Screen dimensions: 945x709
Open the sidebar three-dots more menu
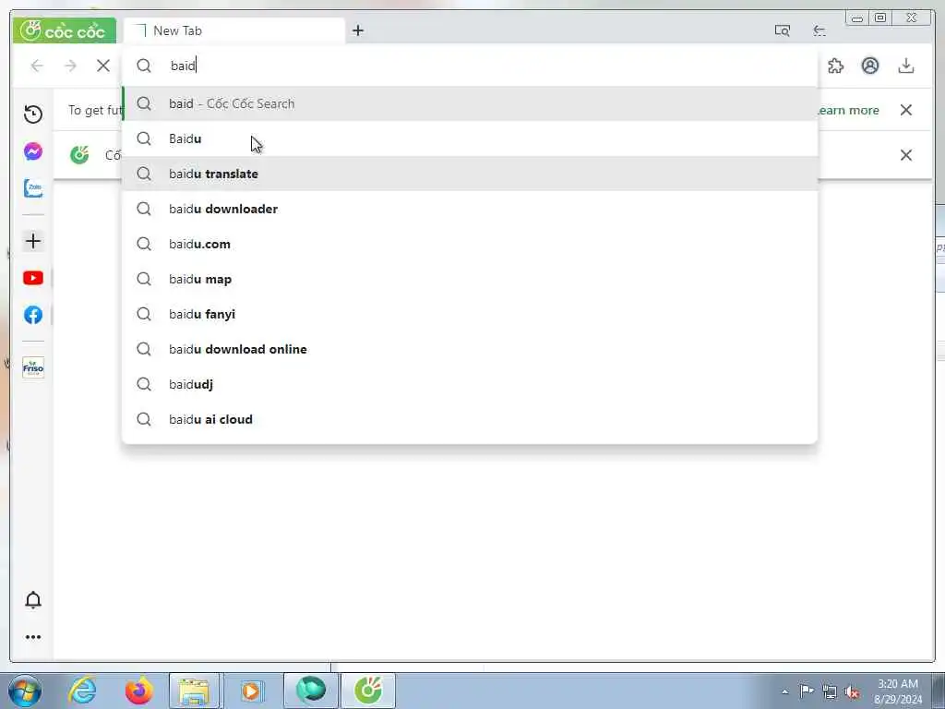[x=33, y=637]
